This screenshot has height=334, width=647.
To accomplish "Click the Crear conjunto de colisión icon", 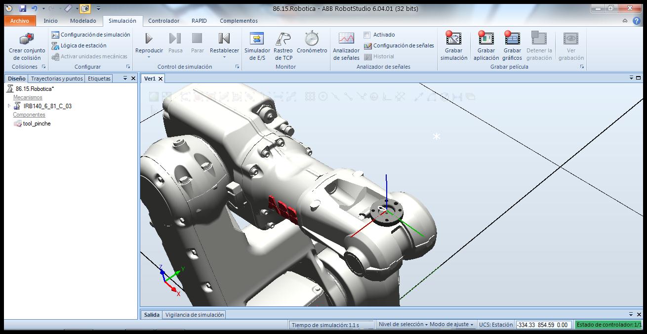I will click(x=27, y=39).
